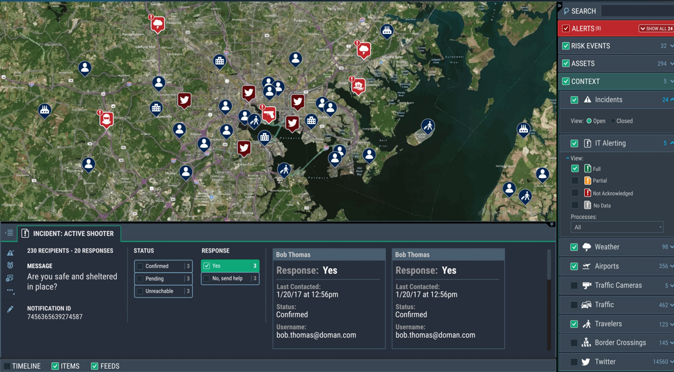This screenshot has width=674, height=372.
Task: Click the Search input field
Action: [637, 11]
